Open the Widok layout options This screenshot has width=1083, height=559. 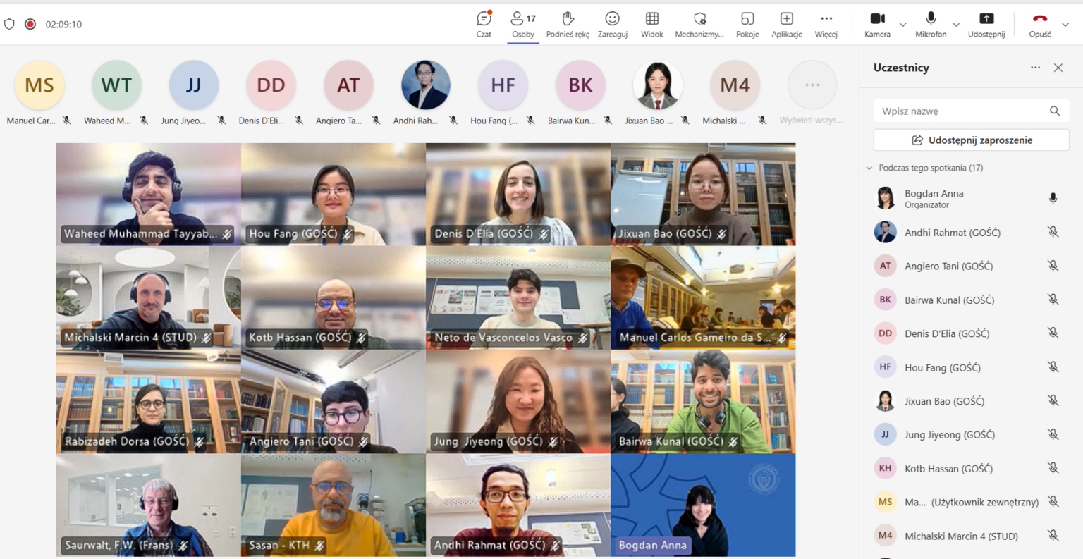[x=651, y=24]
